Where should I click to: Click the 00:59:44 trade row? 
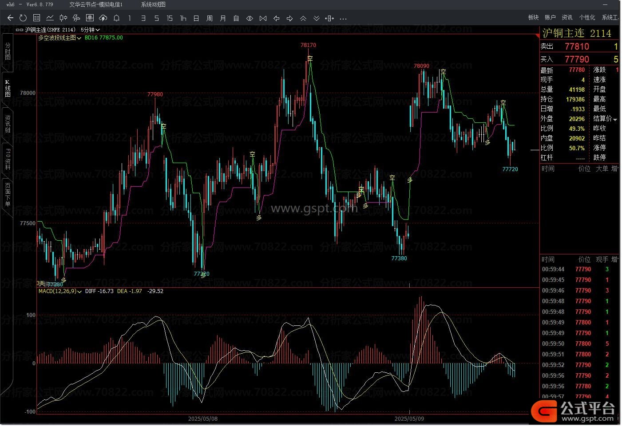coord(579,269)
